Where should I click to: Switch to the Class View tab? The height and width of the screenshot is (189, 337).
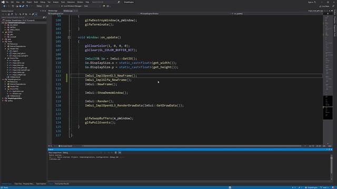coord(18,184)
